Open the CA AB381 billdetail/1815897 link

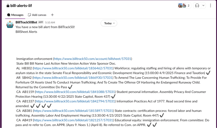(73, 111)
